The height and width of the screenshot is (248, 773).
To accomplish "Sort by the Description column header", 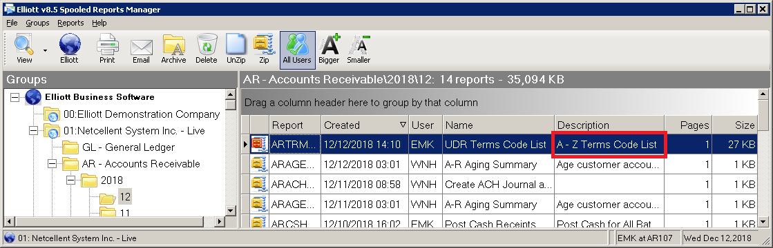I will (x=609, y=125).
